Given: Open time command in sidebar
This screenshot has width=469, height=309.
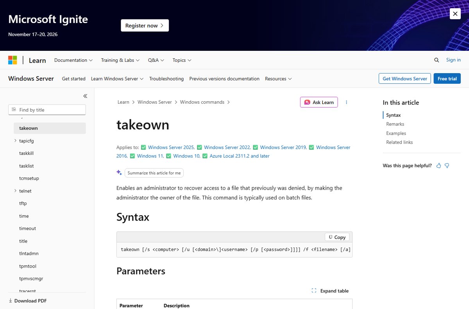Looking at the screenshot, I should [x=24, y=216].
